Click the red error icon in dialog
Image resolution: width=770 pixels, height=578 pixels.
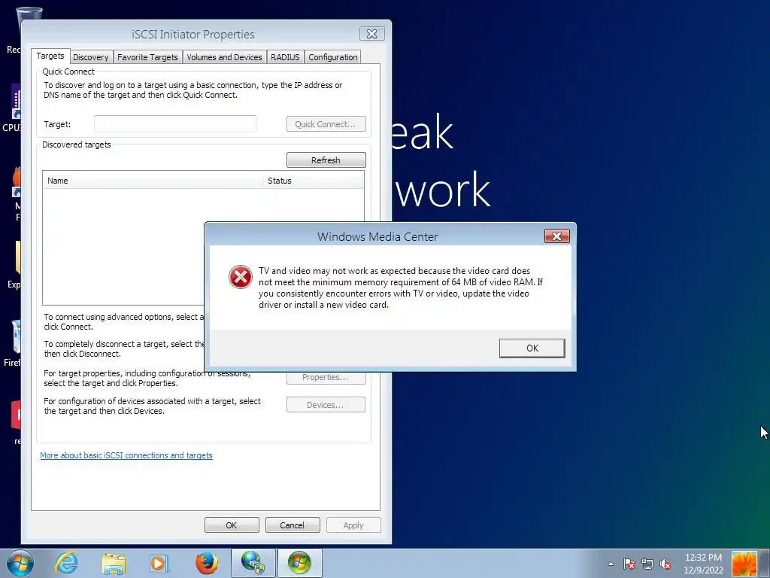click(x=241, y=277)
